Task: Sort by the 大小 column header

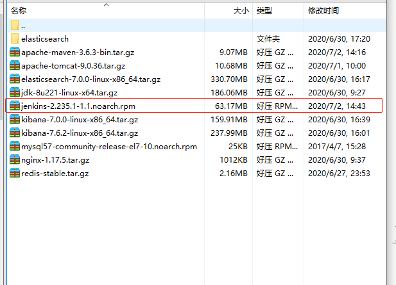Action: [241, 11]
